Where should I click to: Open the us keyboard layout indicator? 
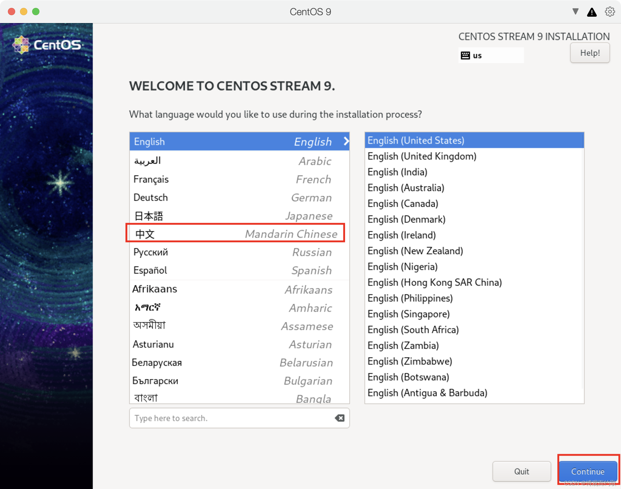(491, 55)
